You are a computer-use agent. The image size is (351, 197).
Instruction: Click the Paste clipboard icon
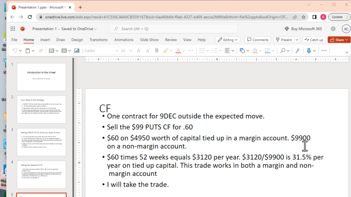tap(27, 51)
